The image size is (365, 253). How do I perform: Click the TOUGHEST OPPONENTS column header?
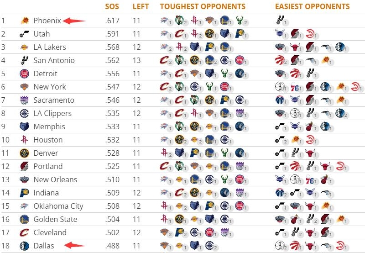[203, 7]
